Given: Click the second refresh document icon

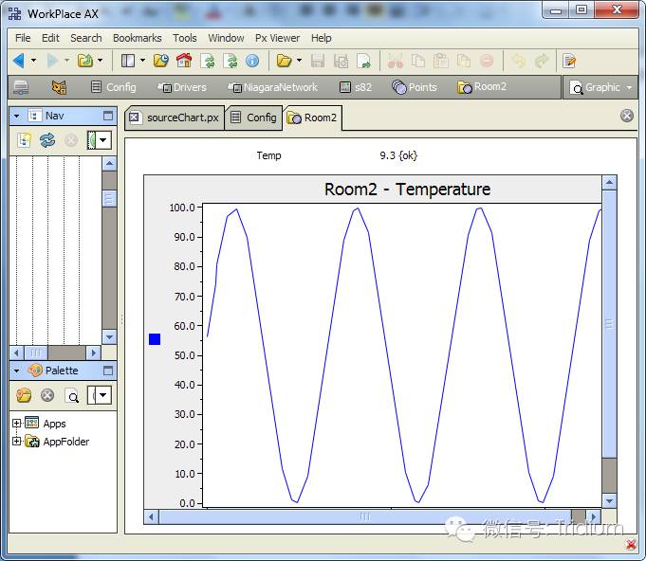Looking at the screenshot, I should pos(230,61).
